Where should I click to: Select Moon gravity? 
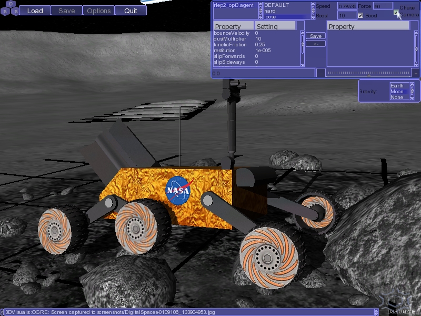click(x=399, y=92)
